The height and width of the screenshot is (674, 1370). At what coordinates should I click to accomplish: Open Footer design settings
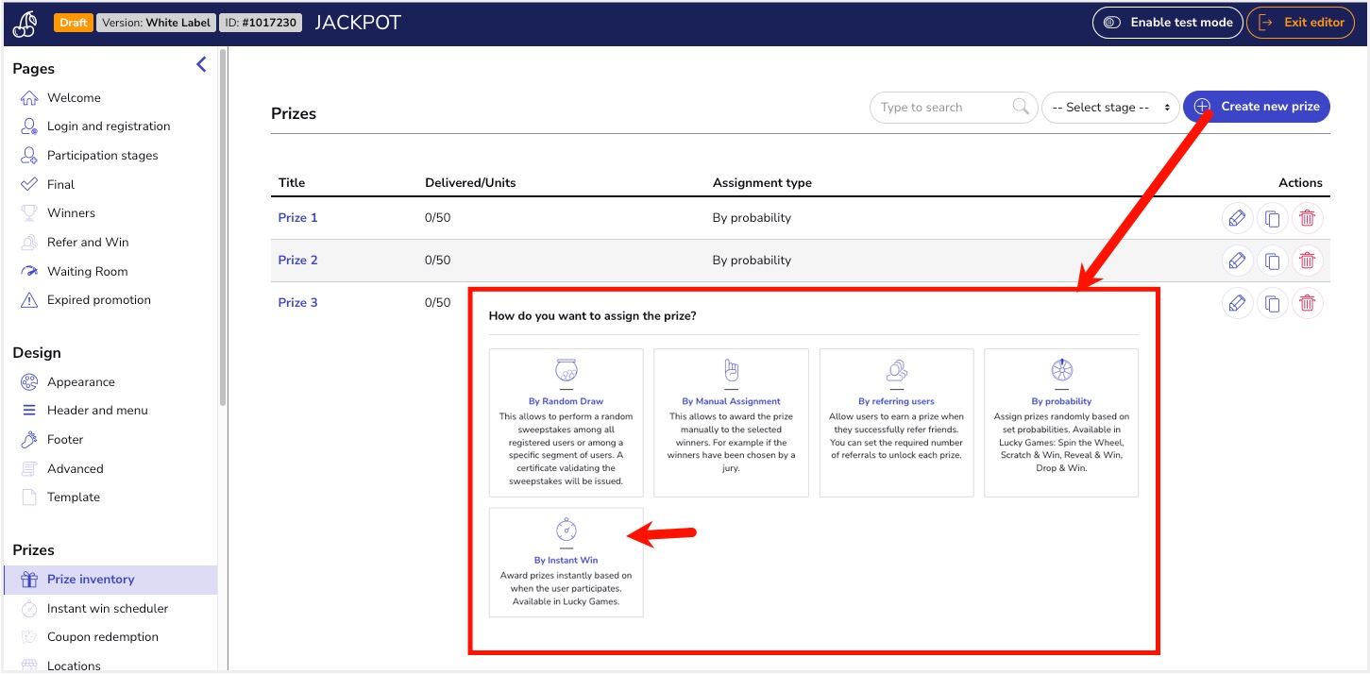65,440
